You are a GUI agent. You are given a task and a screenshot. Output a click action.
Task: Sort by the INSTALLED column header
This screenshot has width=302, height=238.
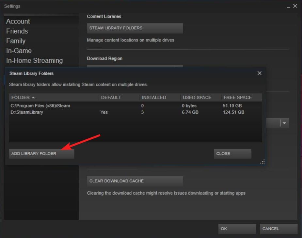160,97
